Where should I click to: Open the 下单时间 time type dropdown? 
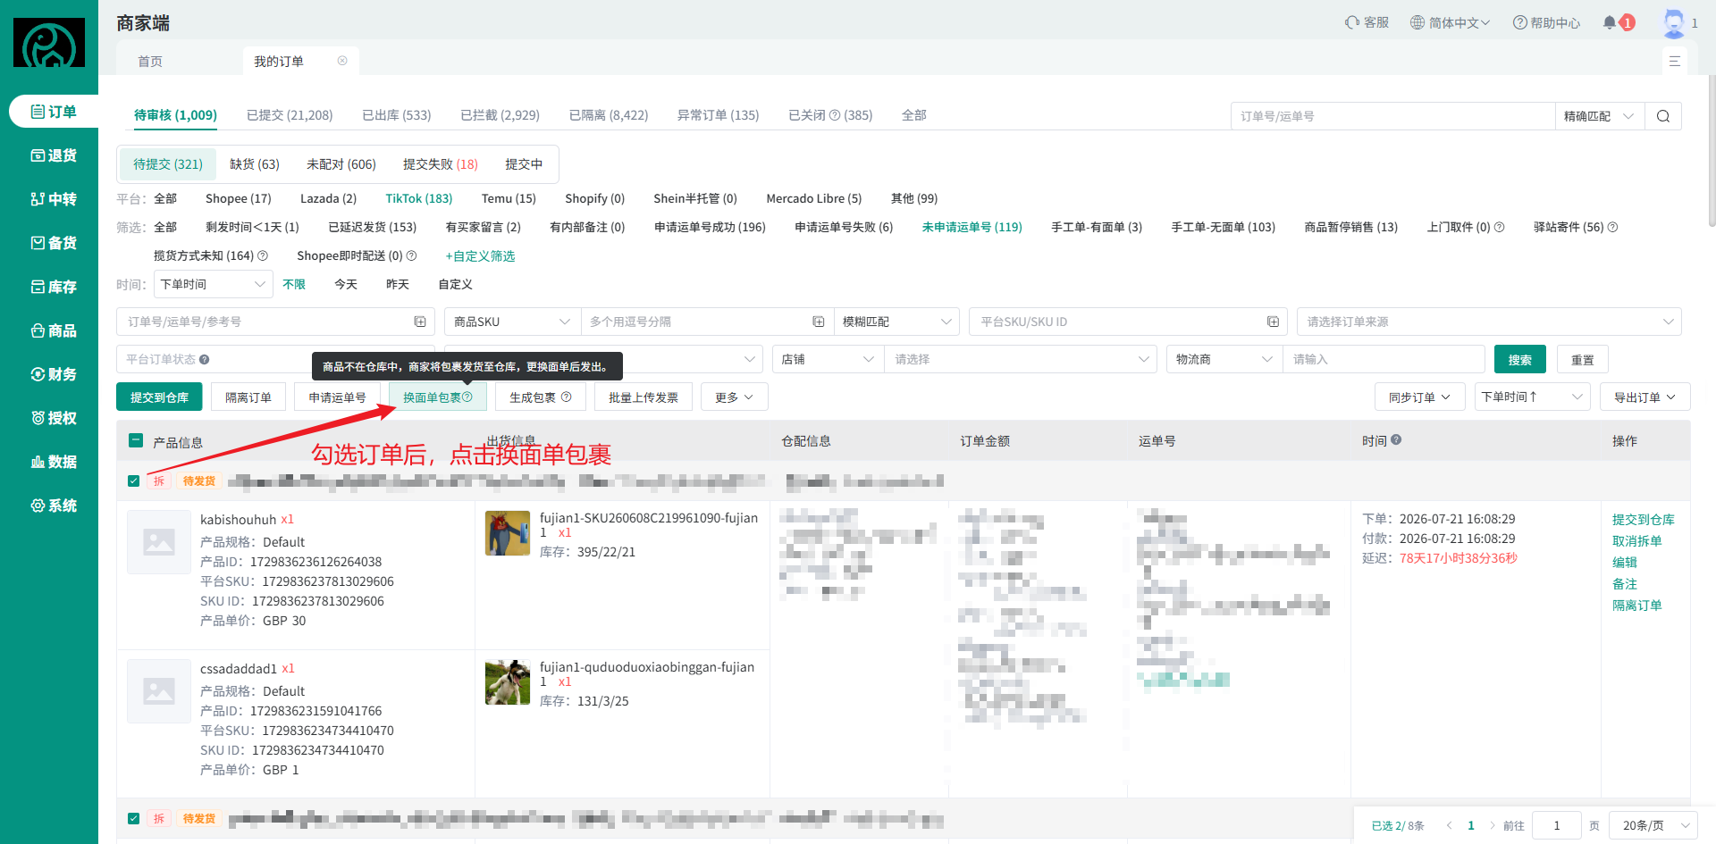pos(214,284)
